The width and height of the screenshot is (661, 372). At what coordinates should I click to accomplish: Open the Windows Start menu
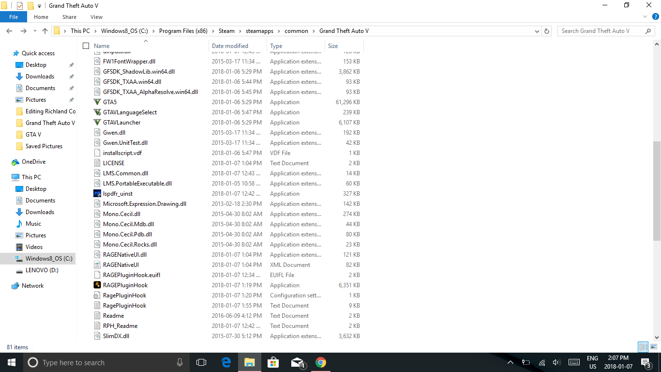[11, 362]
